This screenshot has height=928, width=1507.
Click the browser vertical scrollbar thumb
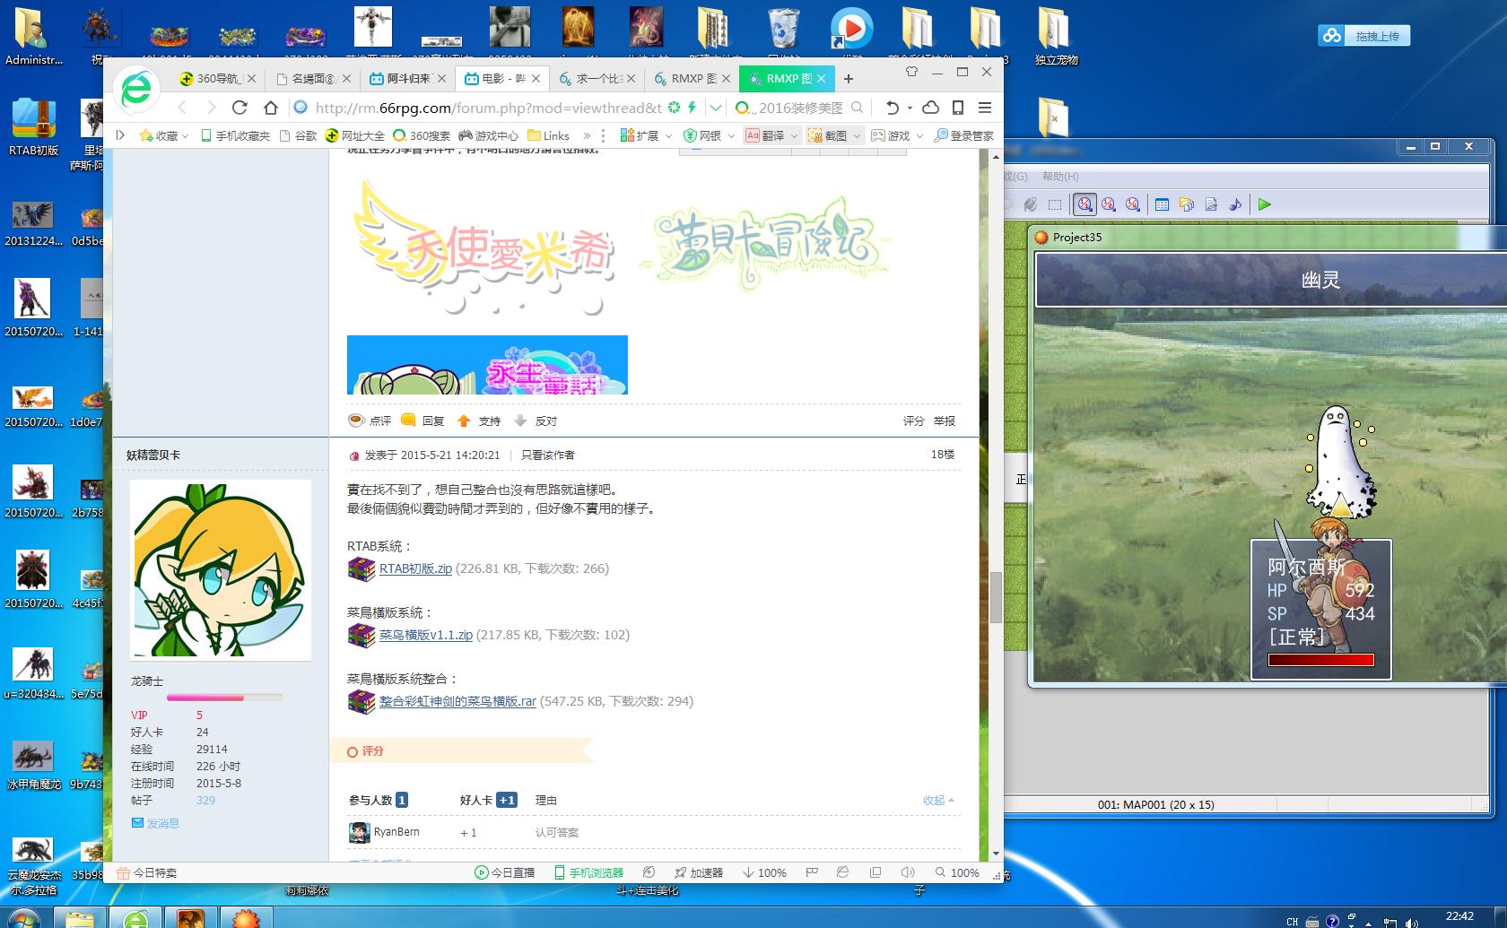click(996, 597)
